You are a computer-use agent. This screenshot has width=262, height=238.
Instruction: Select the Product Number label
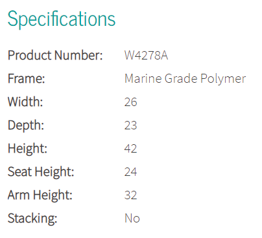[x=55, y=55]
